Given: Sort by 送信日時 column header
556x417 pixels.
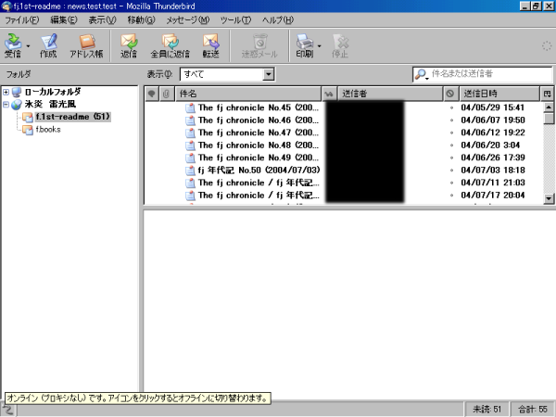Looking at the screenshot, I should coord(499,94).
